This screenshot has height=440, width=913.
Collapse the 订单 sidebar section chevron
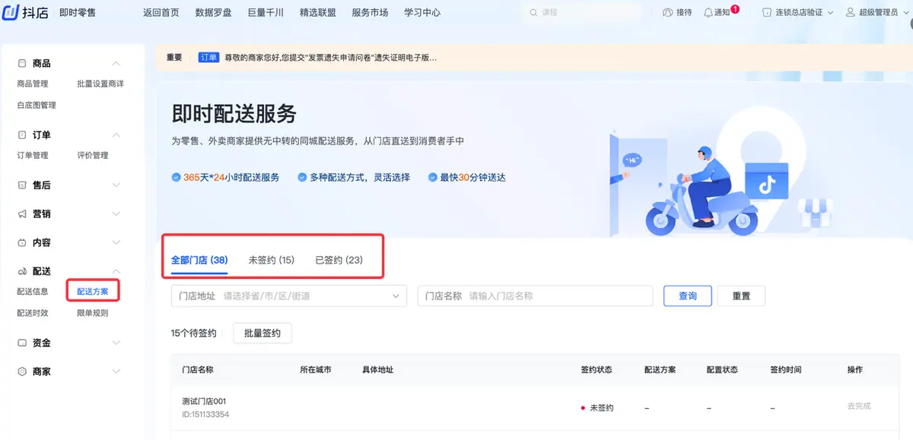pyautogui.click(x=116, y=135)
